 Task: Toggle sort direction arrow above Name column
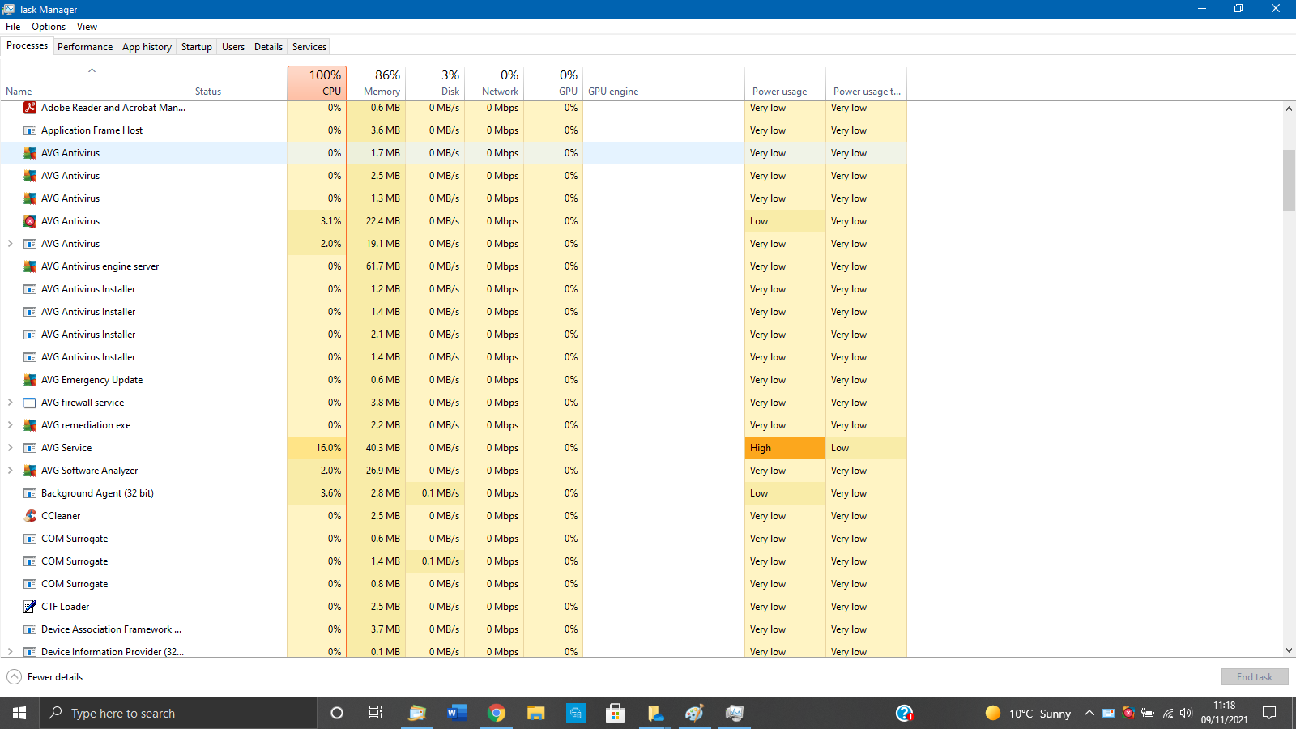click(92, 70)
